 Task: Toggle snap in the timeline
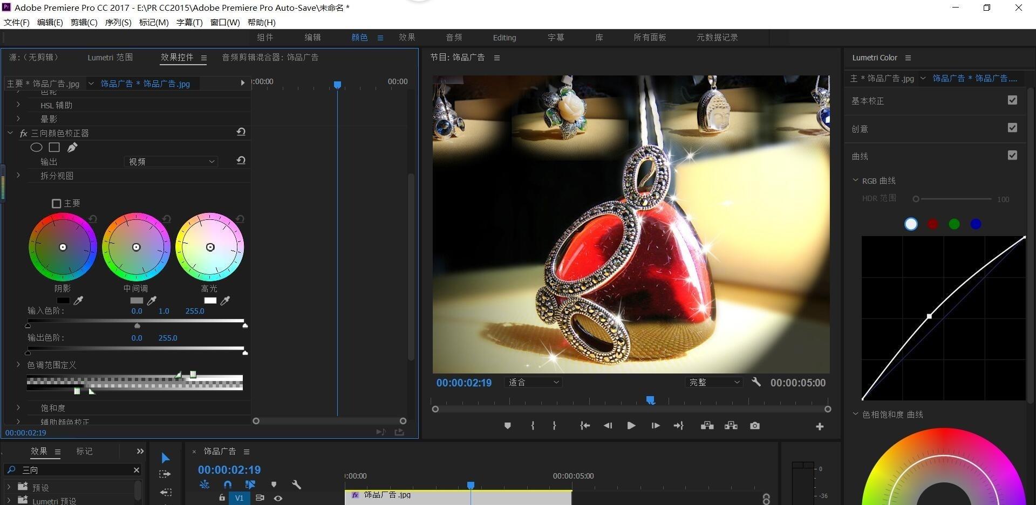[x=228, y=485]
